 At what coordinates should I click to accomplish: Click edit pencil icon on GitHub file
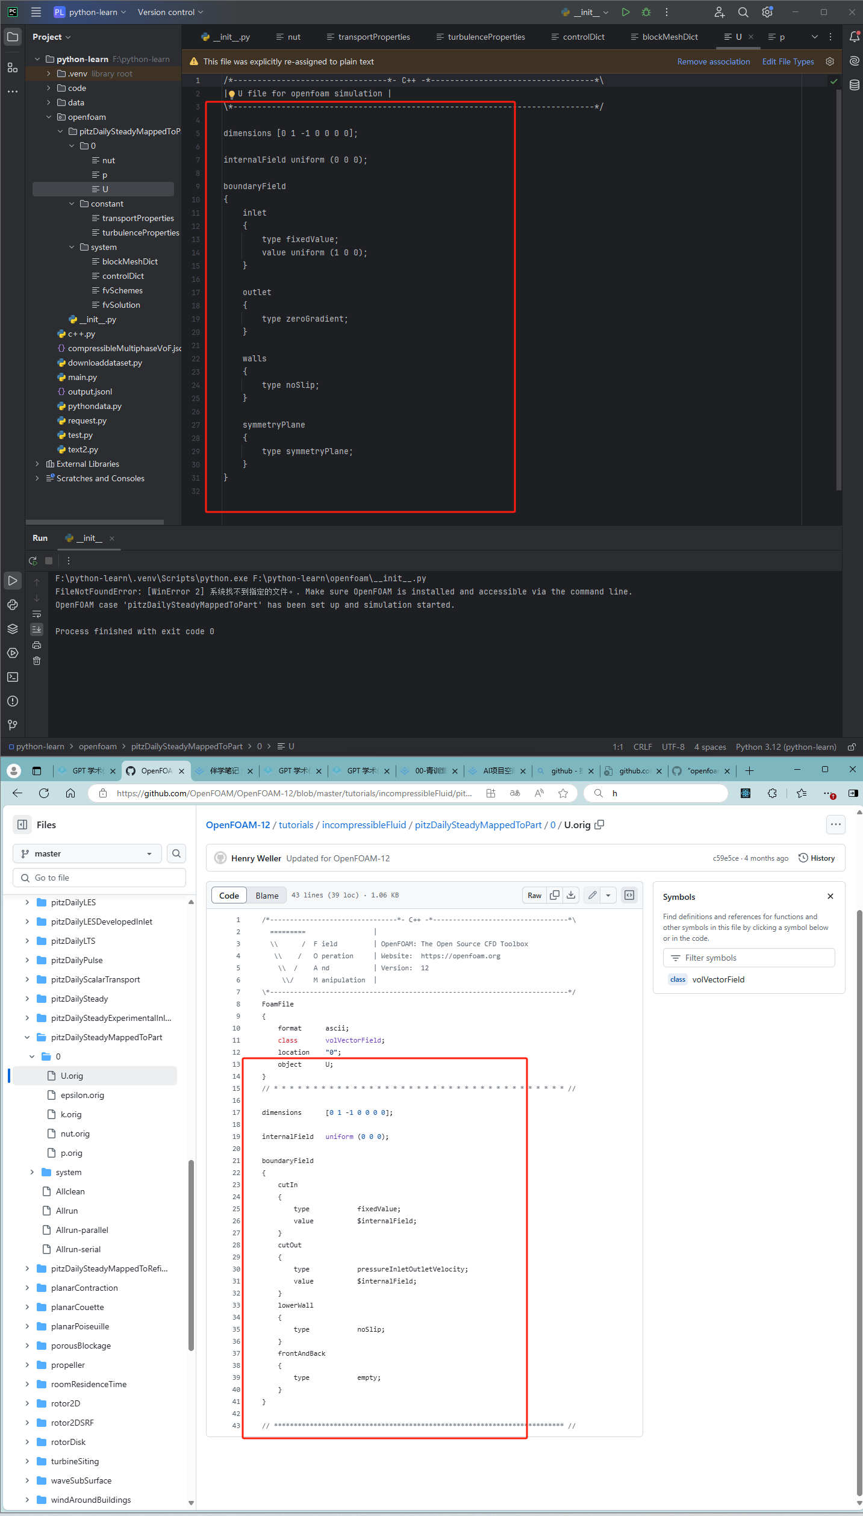[x=593, y=895]
